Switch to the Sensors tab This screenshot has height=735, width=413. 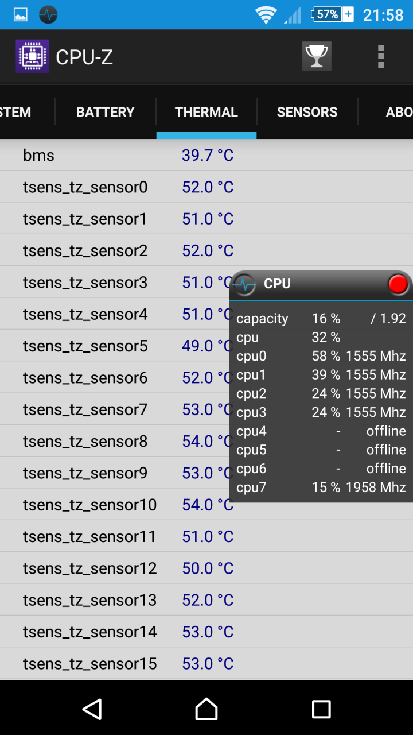pos(307,112)
